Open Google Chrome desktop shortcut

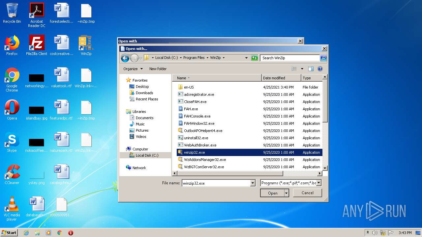(x=12, y=80)
